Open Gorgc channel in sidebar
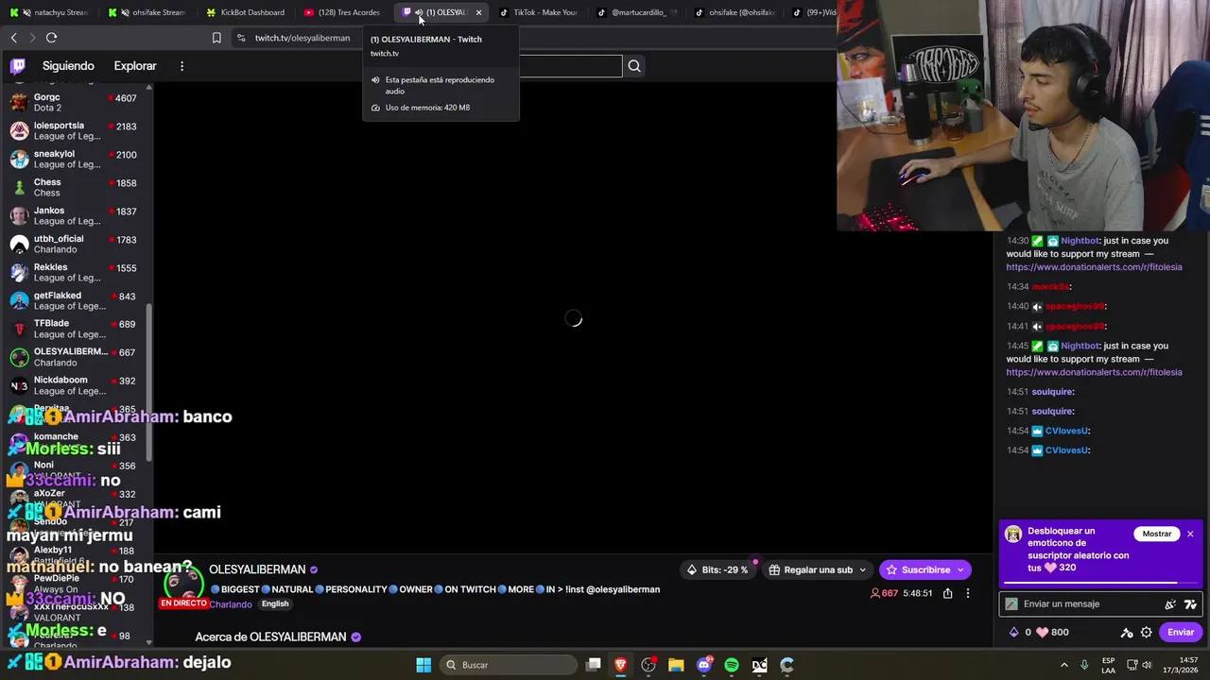1210x680 pixels. click(x=74, y=102)
